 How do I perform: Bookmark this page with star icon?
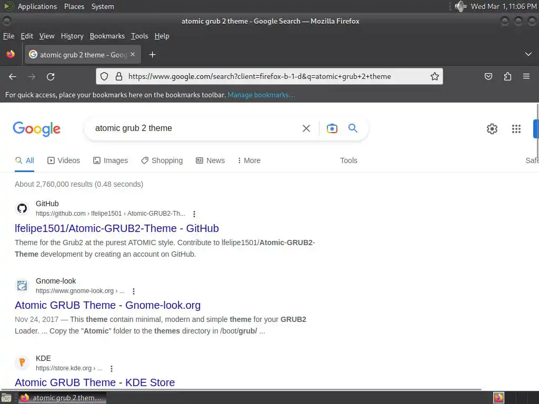pos(434,76)
